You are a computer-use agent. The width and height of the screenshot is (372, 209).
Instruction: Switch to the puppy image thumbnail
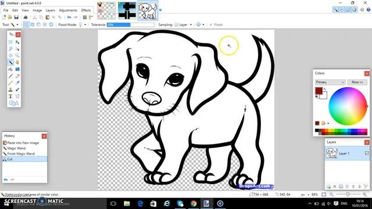click(x=148, y=10)
